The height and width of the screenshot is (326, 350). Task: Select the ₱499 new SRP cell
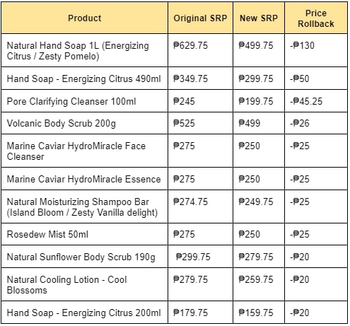259,123
